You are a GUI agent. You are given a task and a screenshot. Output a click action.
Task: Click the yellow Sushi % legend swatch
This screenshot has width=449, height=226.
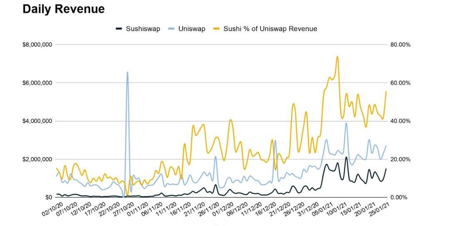[x=217, y=29]
